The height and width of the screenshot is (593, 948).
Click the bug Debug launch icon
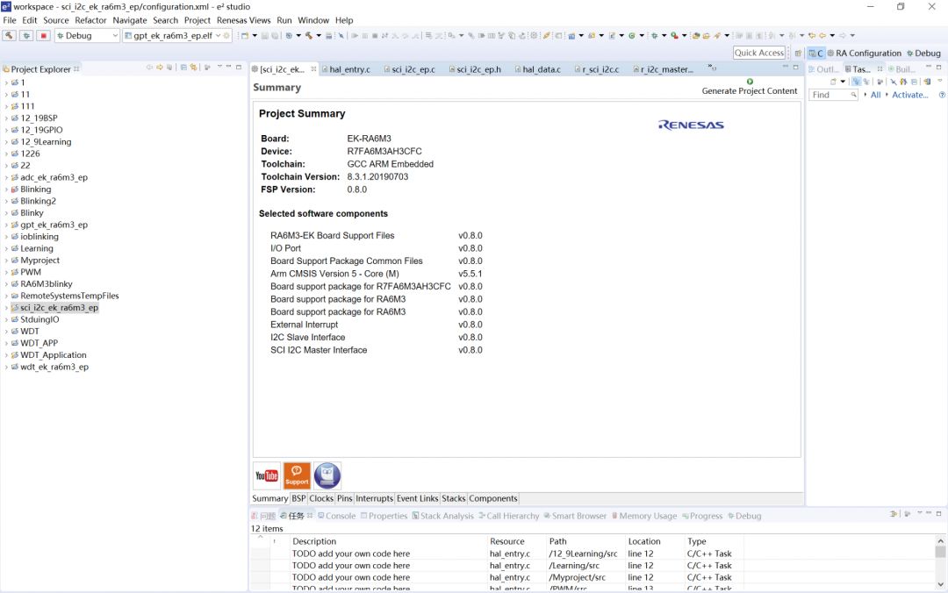point(26,36)
